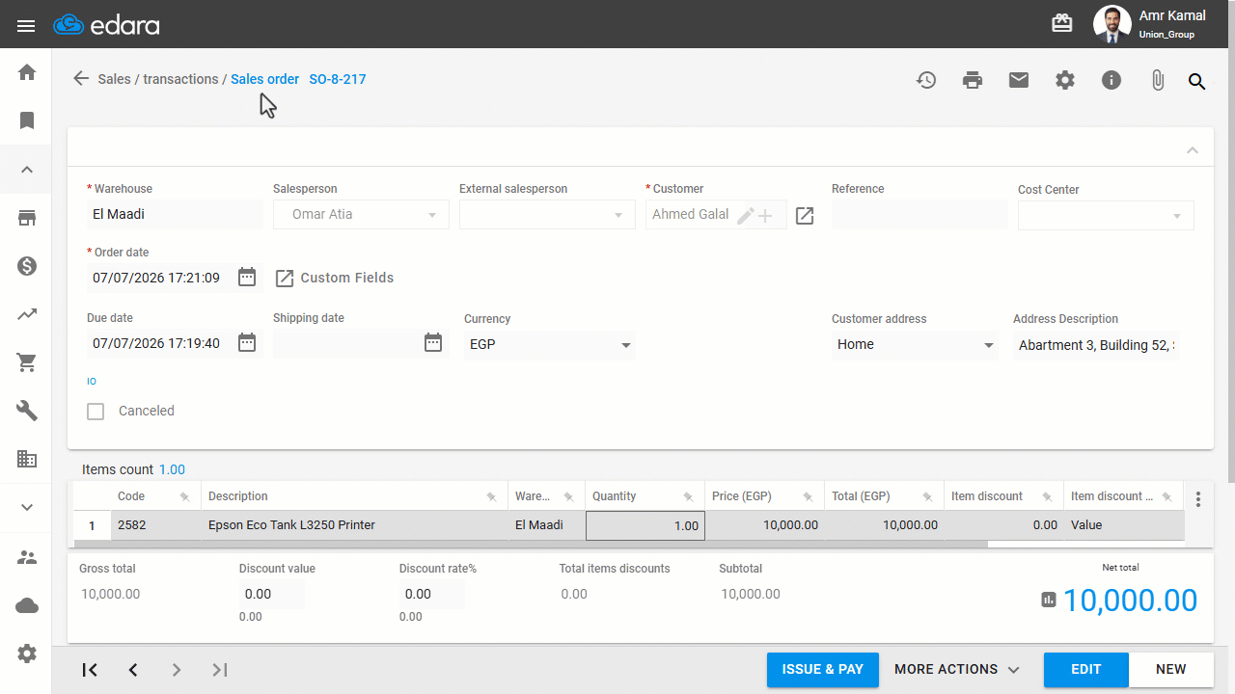This screenshot has height=694, width=1235.
Task: Collapse the order header panel chevron
Action: (1193, 150)
